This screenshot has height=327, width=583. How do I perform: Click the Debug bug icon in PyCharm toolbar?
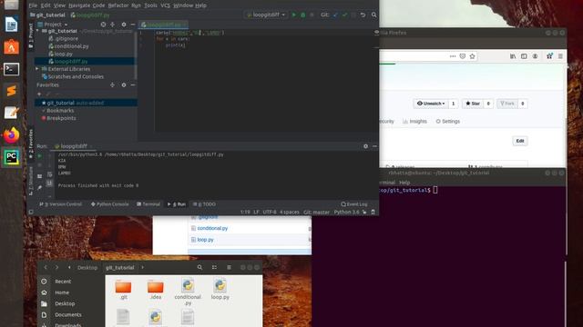[302, 15]
